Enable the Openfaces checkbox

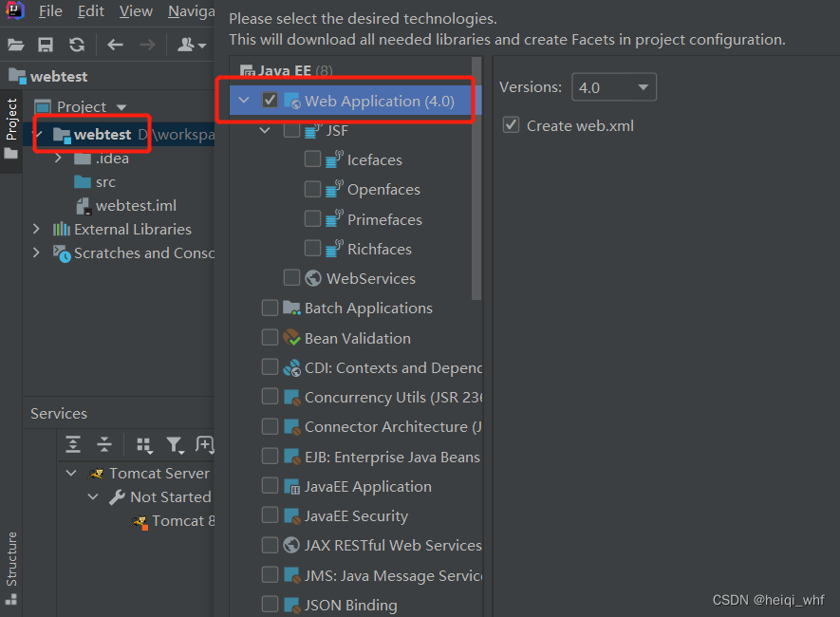point(312,189)
